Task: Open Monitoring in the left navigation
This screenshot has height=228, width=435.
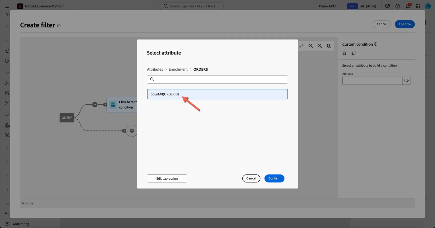Action: click(21, 224)
